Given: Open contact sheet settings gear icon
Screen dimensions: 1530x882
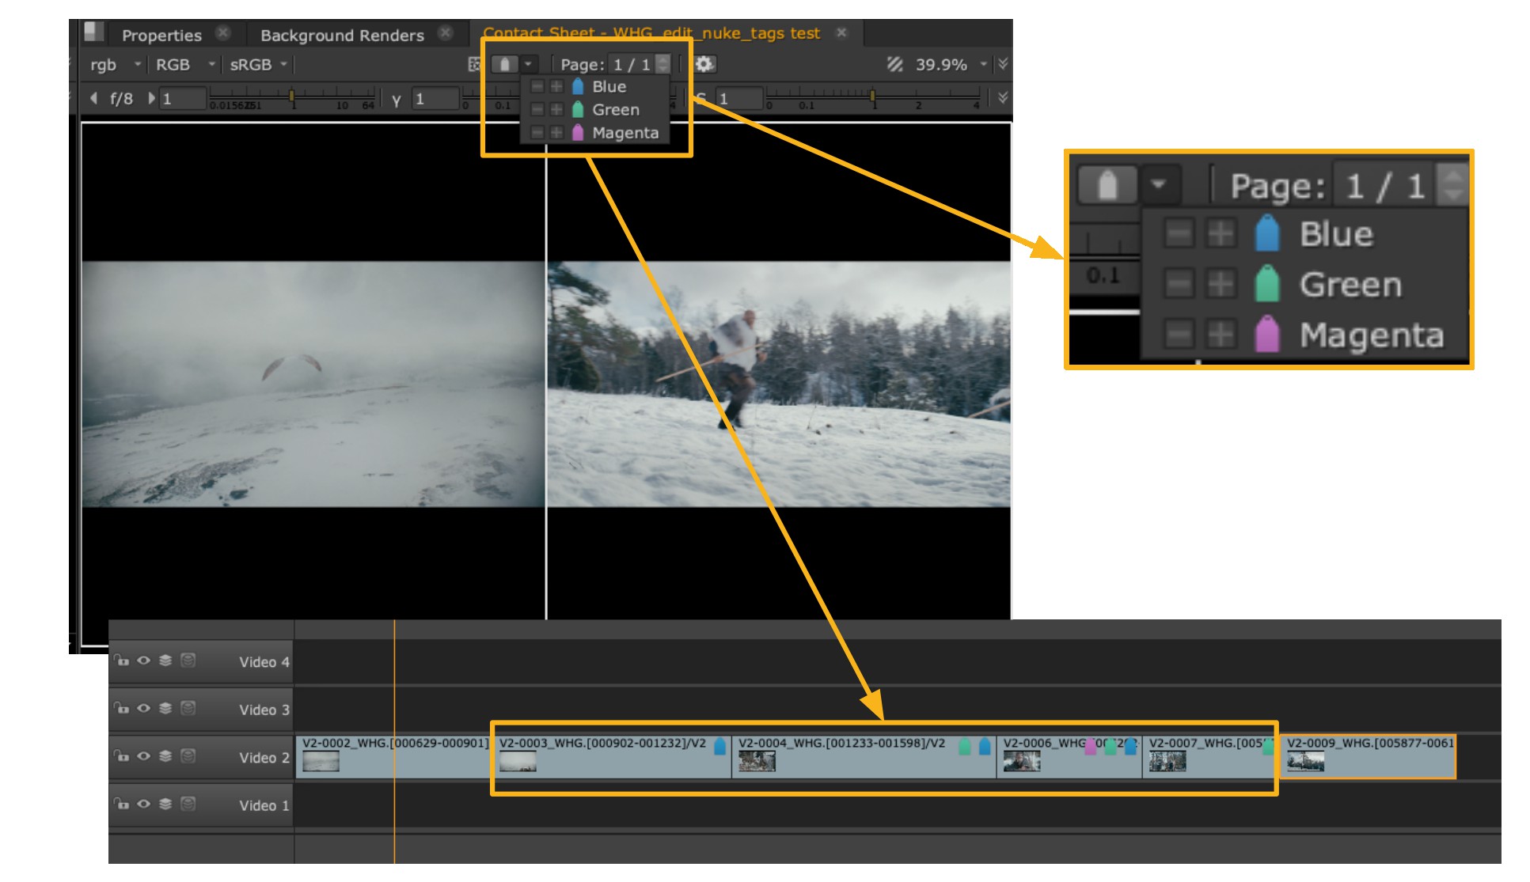Looking at the screenshot, I should tap(704, 64).
